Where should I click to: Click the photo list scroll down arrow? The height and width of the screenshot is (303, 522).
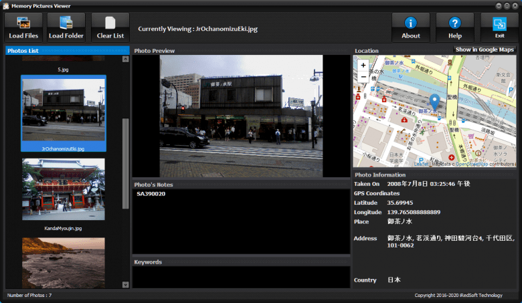pyautogui.click(x=126, y=285)
